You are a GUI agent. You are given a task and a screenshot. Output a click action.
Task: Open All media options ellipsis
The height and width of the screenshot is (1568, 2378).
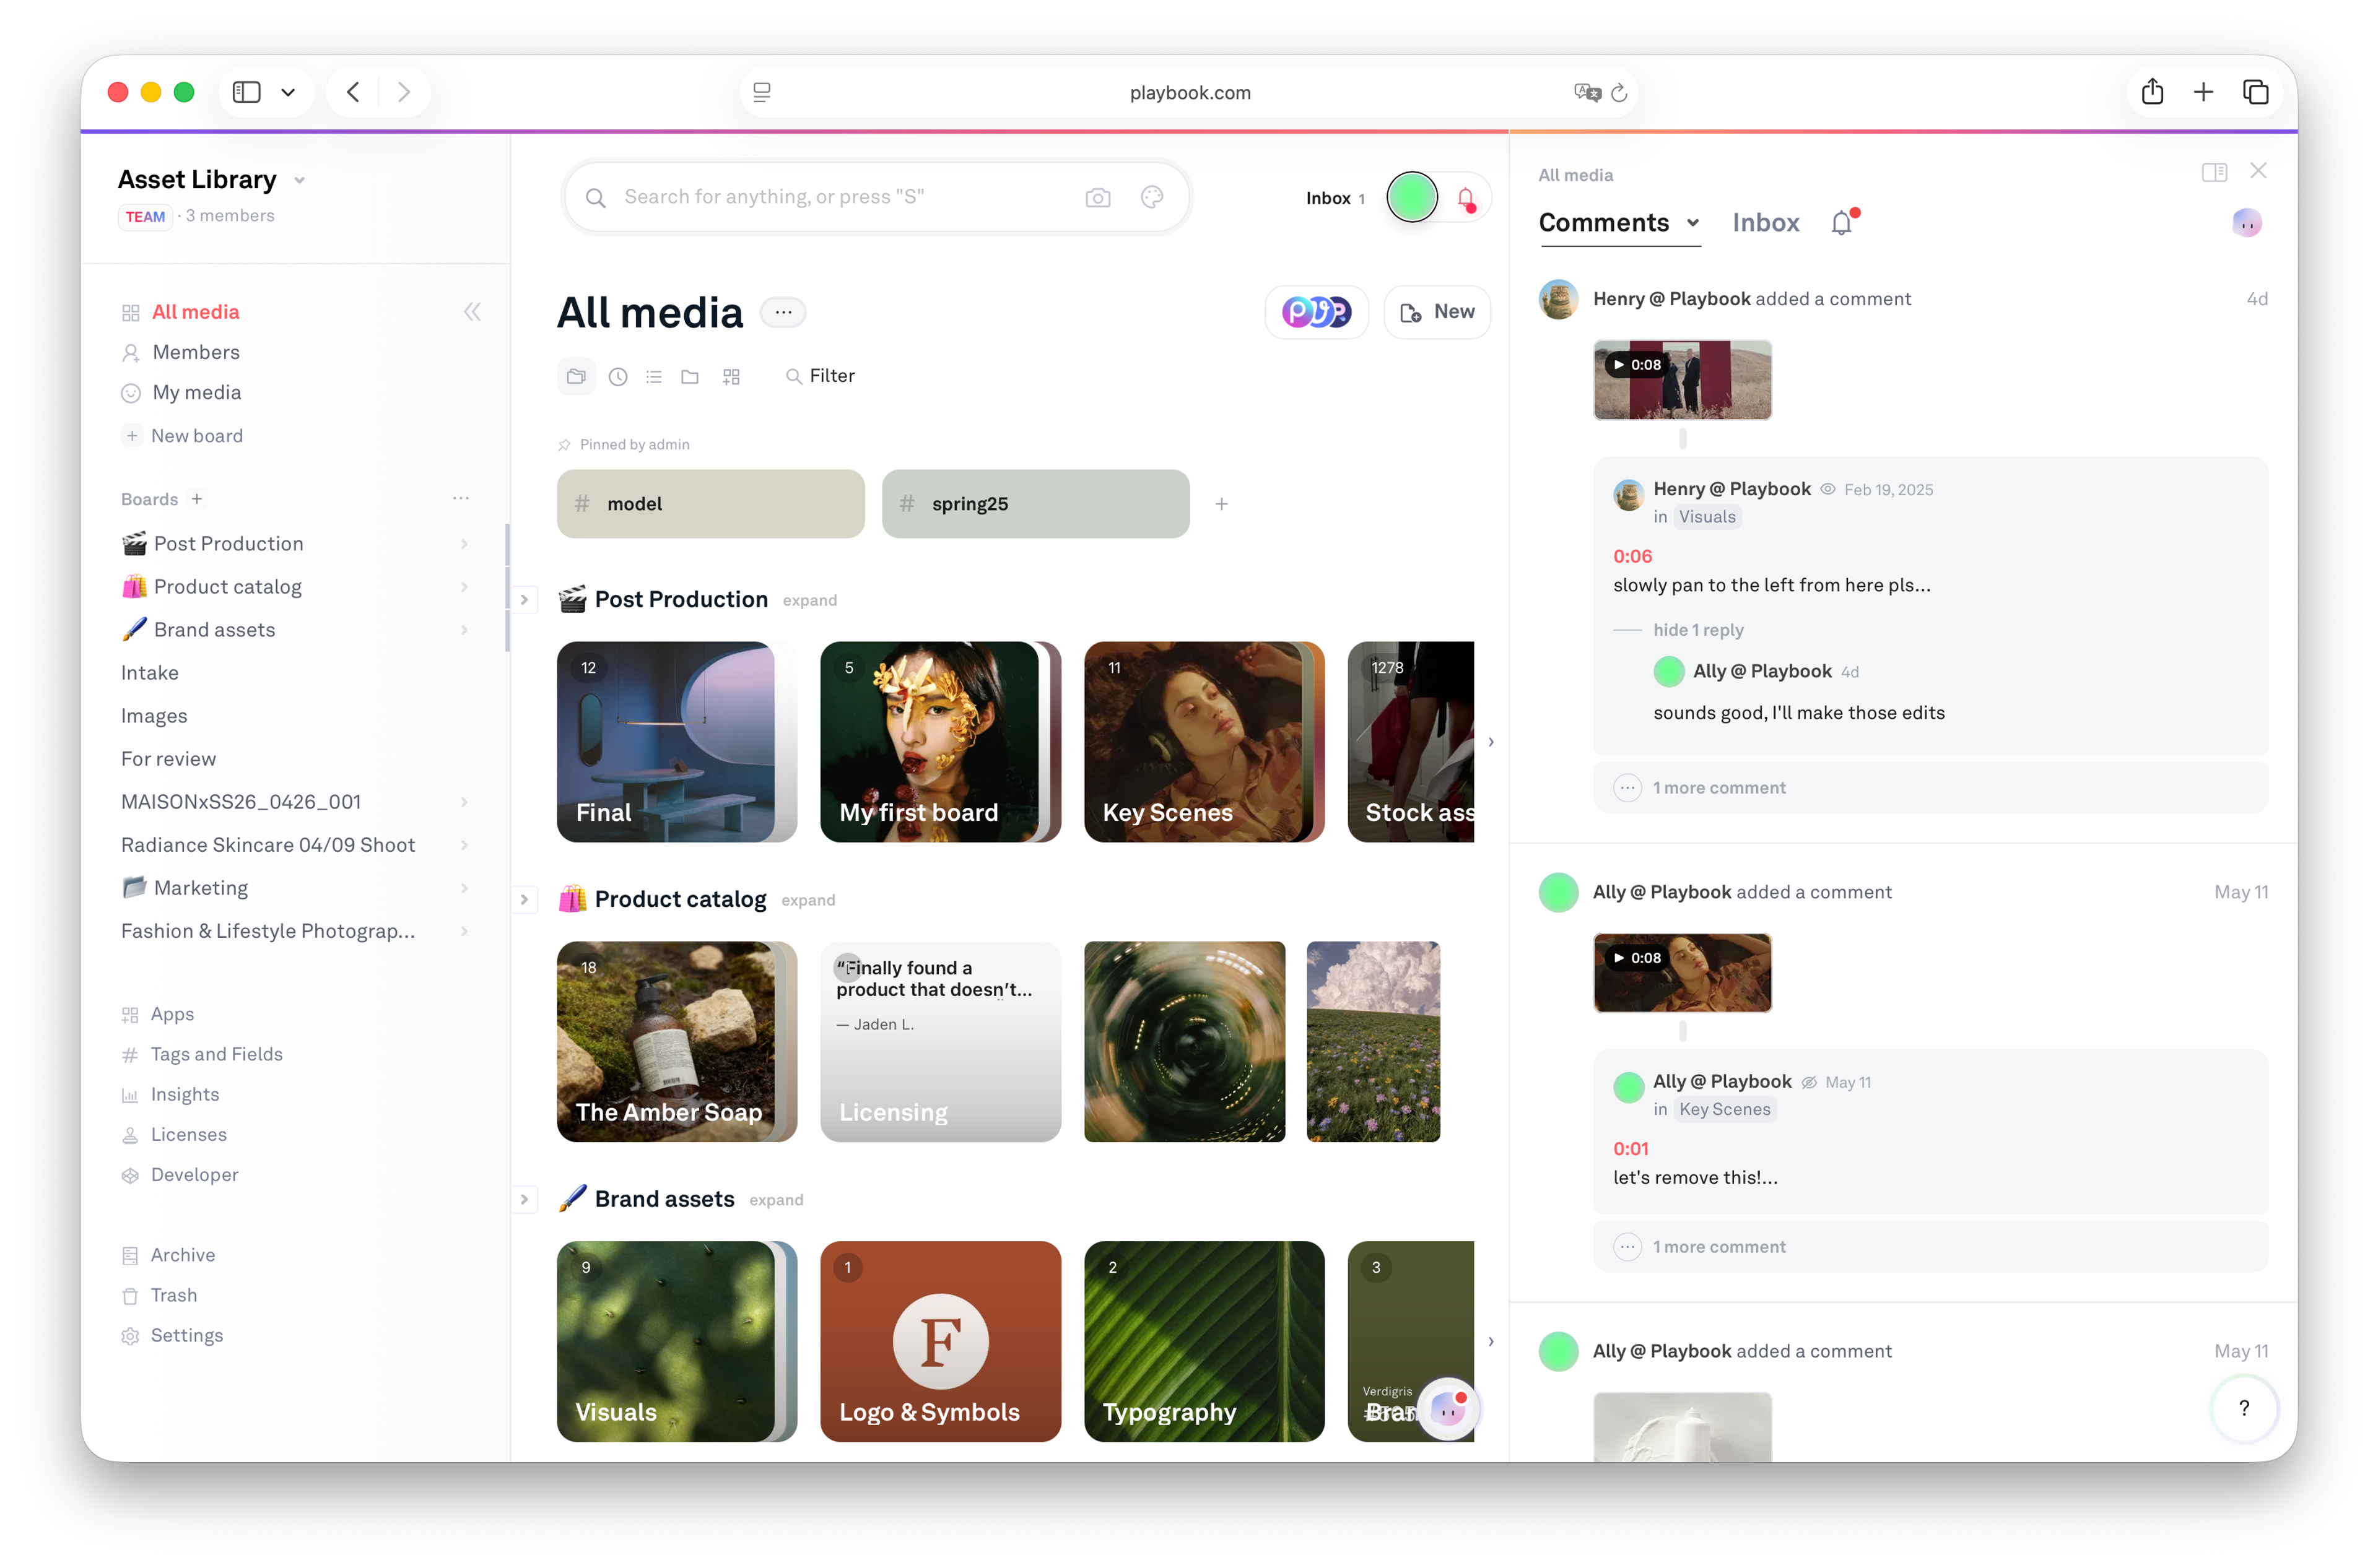[x=783, y=312]
